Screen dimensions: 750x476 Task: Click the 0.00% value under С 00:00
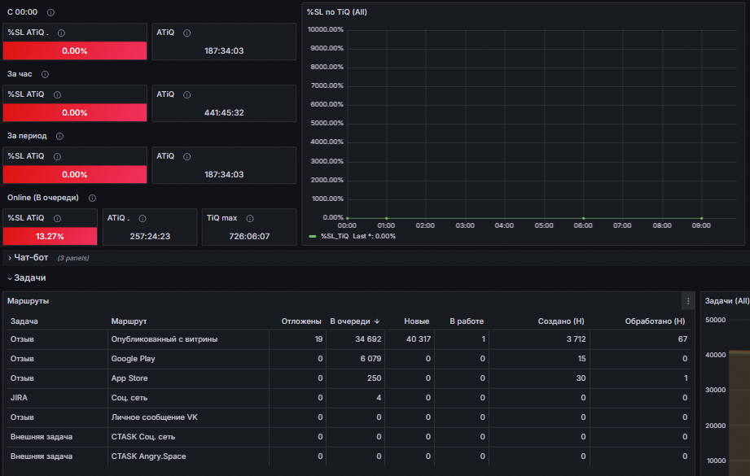75,50
